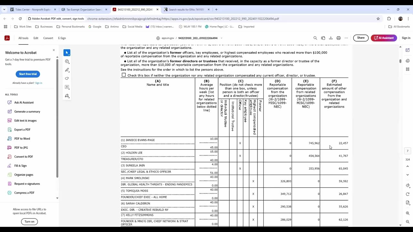Open the Work Sites bookmark folder
Screen dimensions: 413x232
23,26
